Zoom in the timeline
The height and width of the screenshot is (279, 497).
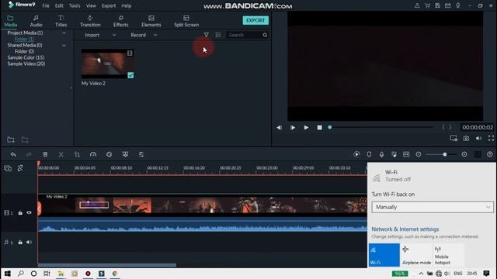(464, 154)
